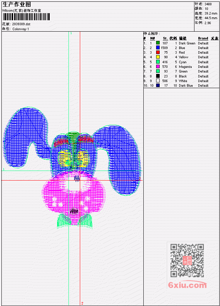Click the 'N#' column header
Image resolution: width=220 pixels, height=306 pixels.
point(152,38)
